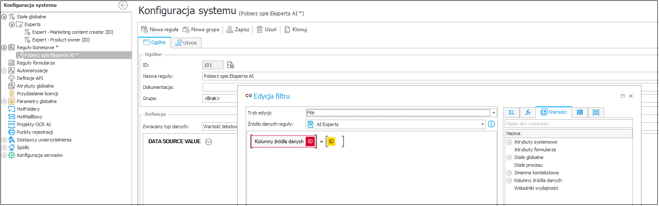Click the info icon beside AI Experts
Viewport: 659px width, 206px height.
click(491, 124)
